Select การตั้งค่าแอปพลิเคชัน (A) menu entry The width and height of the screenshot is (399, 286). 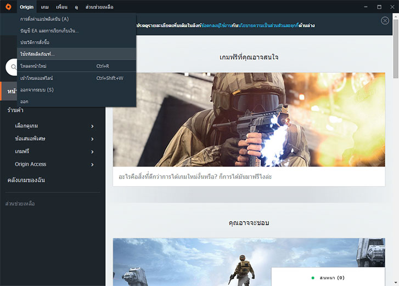point(76,19)
